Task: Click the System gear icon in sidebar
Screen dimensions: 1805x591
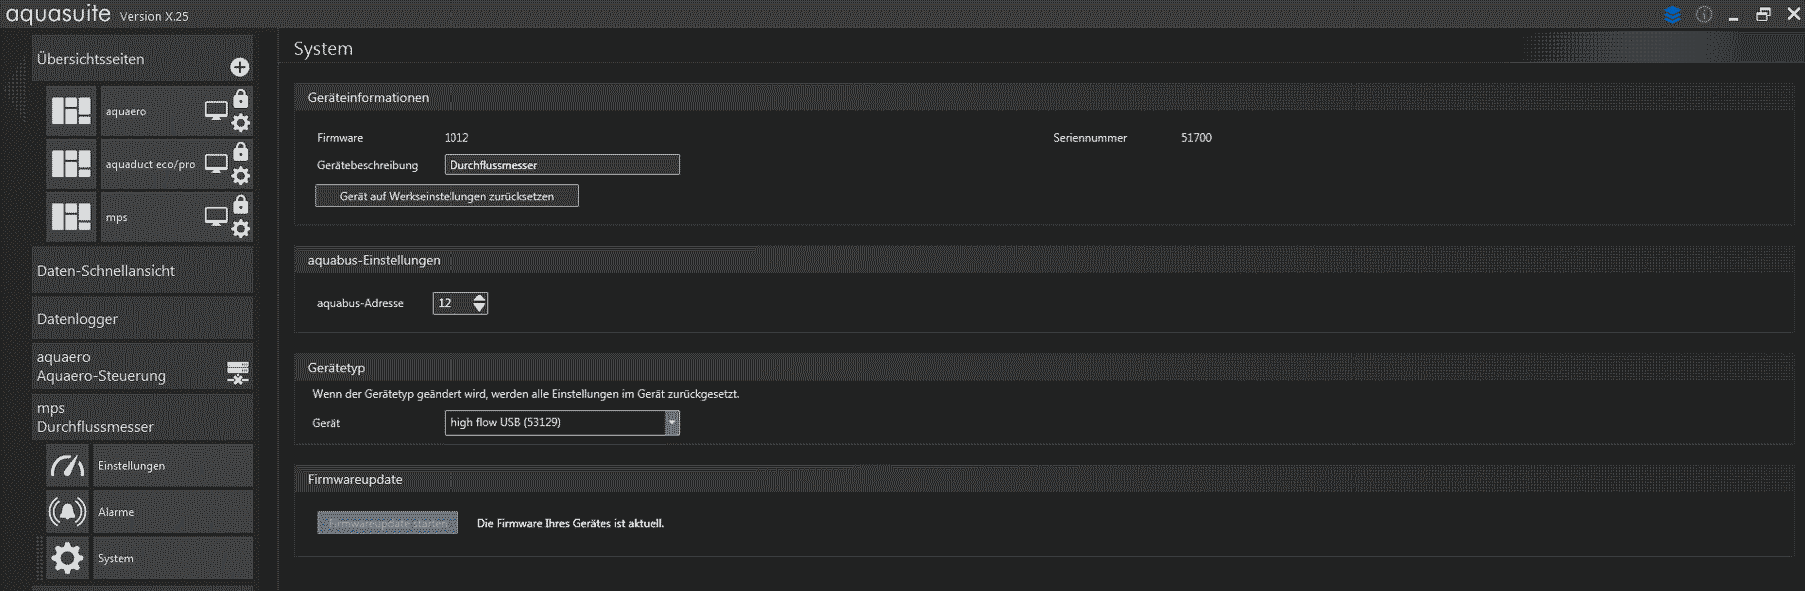Action: coord(67,558)
